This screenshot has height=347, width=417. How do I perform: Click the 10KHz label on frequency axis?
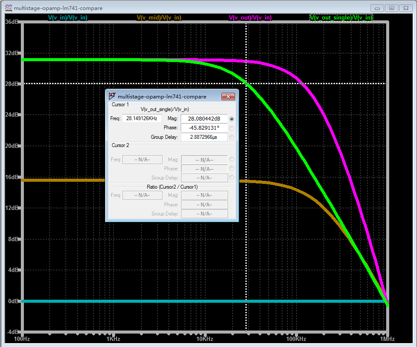(x=205, y=339)
